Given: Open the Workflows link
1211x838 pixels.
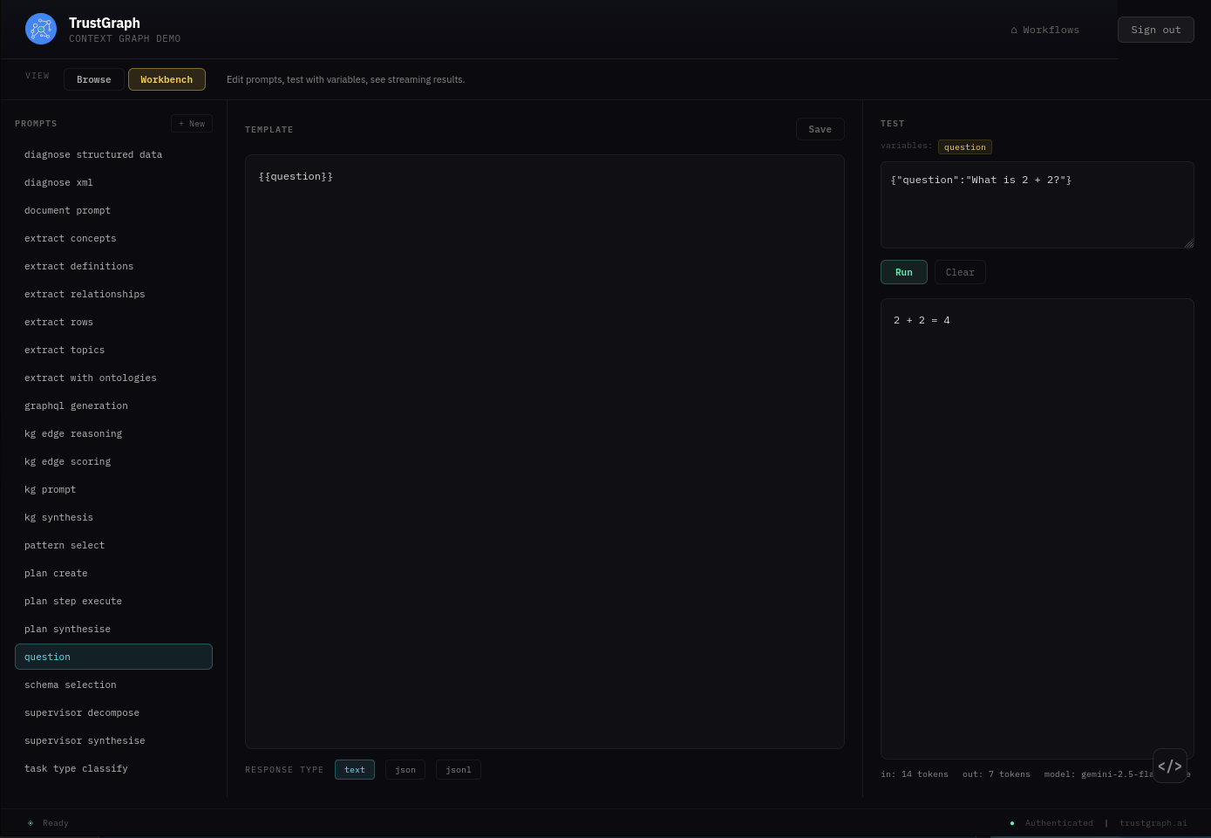Looking at the screenshot, I should pos(1044,30).
